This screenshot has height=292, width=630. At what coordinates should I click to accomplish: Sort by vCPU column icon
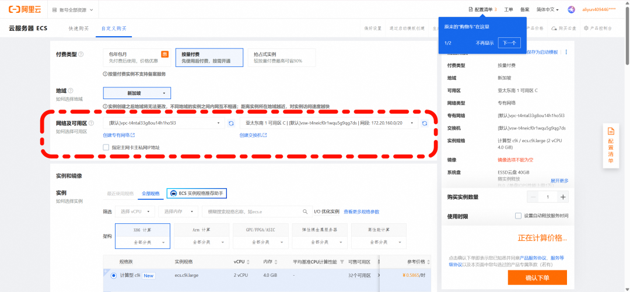point(249,262)
